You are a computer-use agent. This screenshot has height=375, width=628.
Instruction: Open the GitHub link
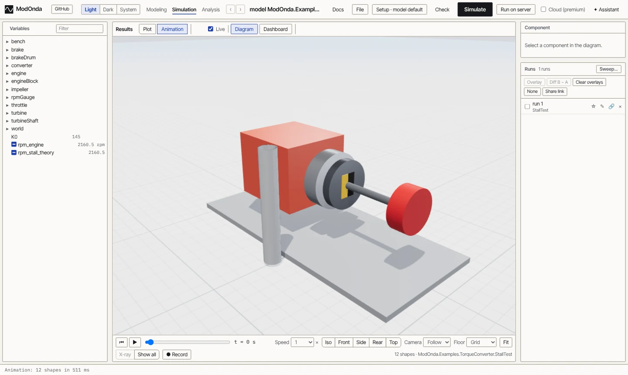coord(62,9)
